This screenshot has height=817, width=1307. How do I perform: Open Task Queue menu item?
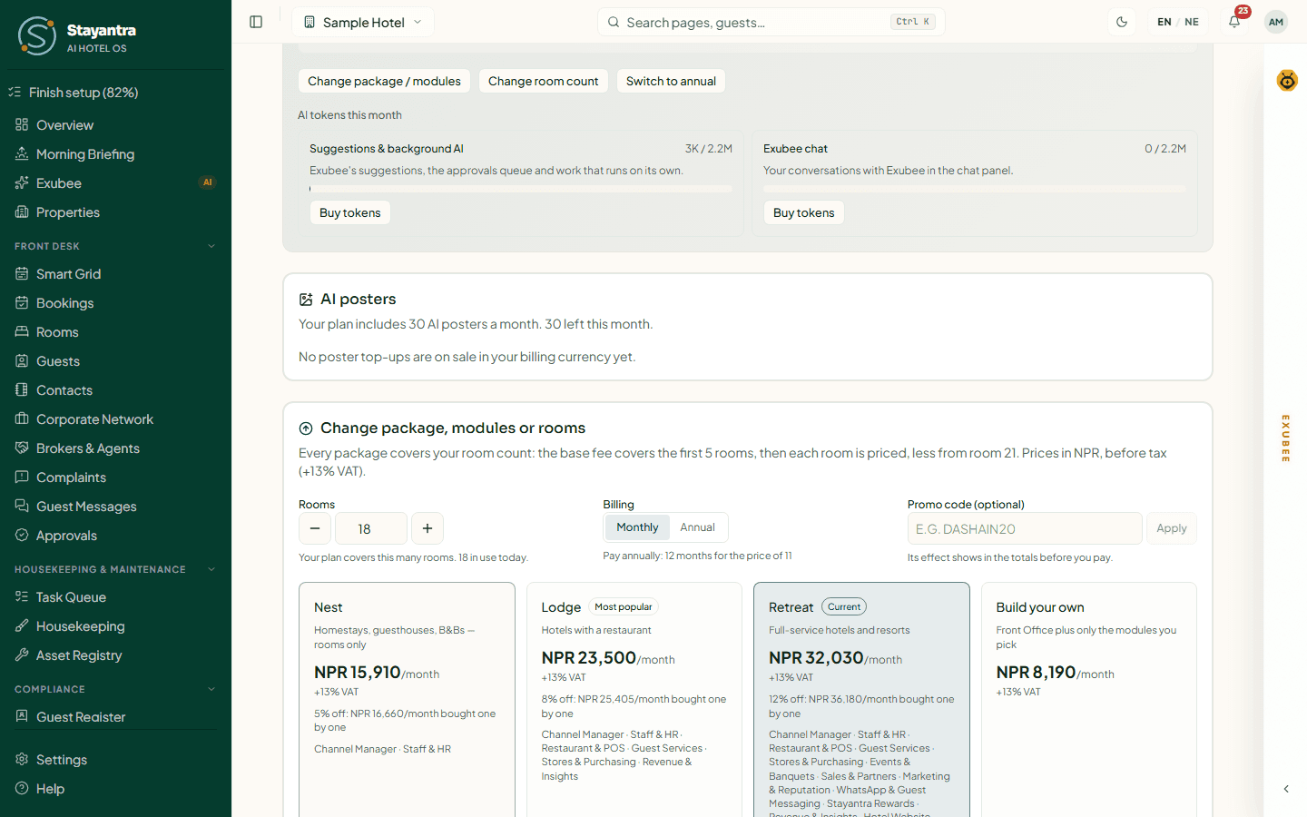[x=115, y=597]
